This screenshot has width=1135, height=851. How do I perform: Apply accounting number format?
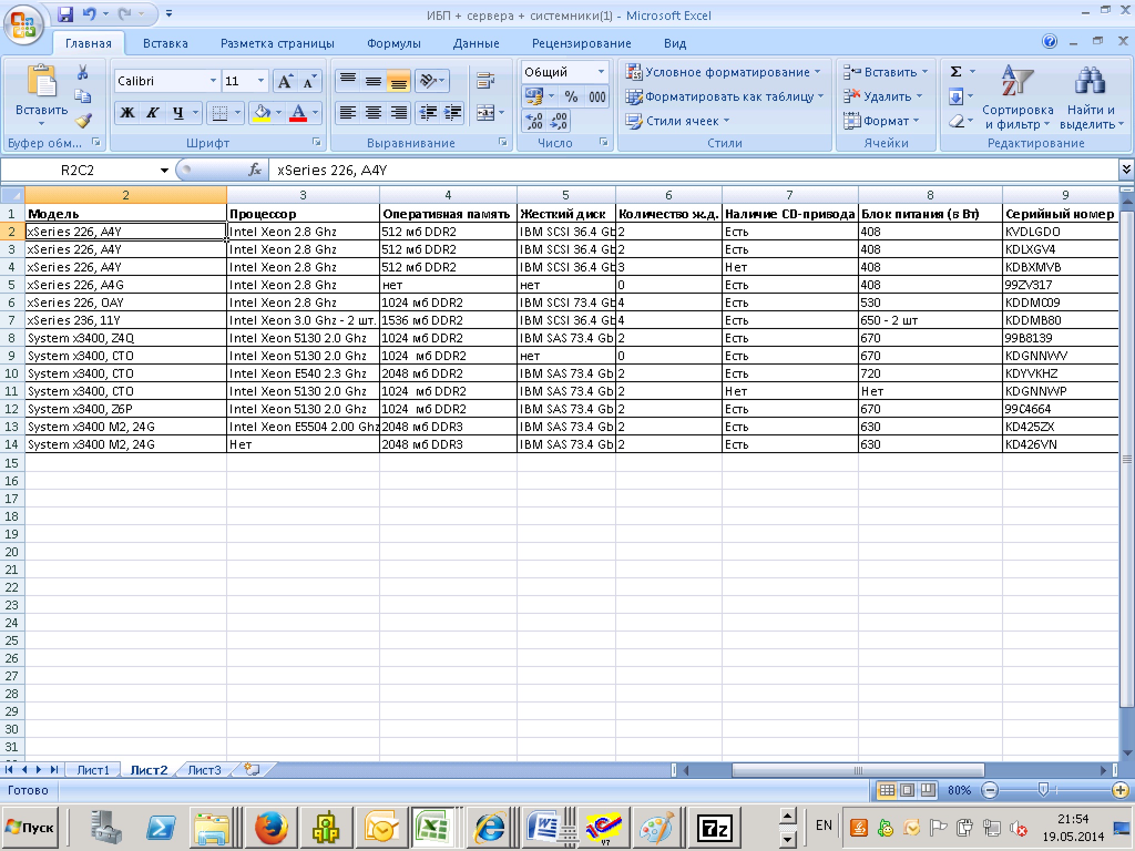(534, 96)
